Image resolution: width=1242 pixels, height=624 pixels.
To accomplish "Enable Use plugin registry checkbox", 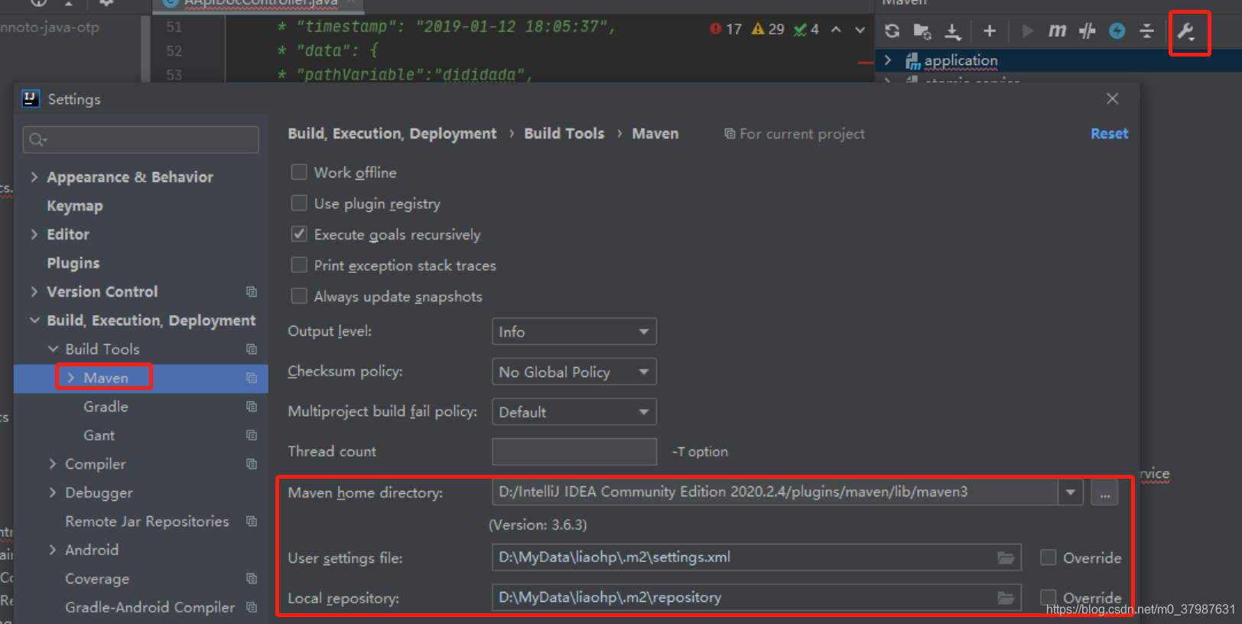I will coord(299,203).
